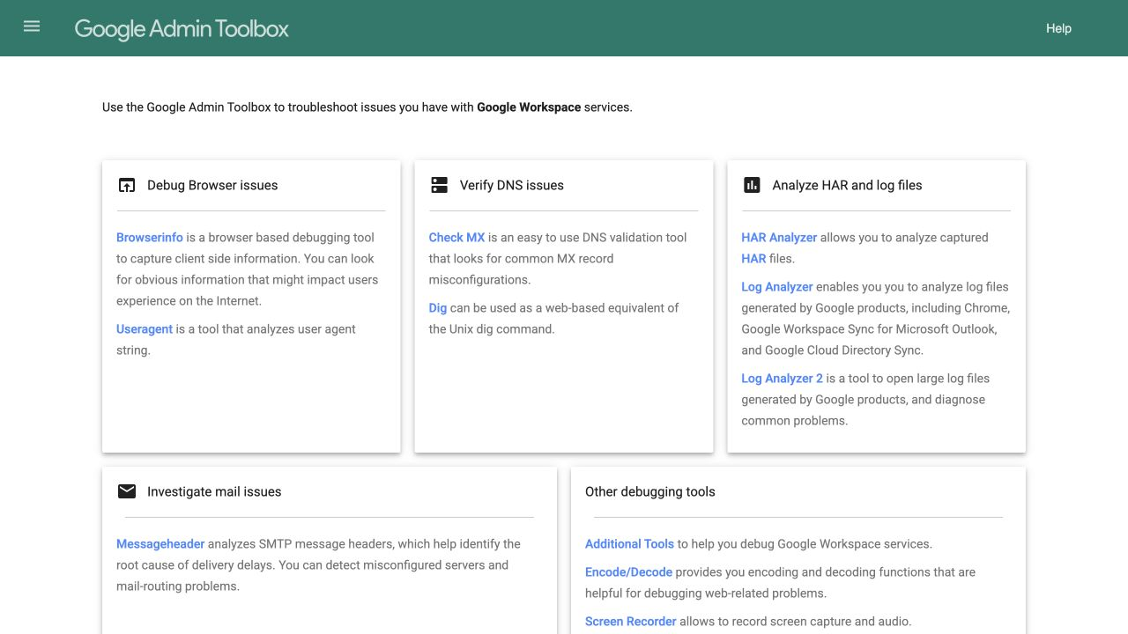Click the Analyze HAR chart icon

click(x=752, y=185)
